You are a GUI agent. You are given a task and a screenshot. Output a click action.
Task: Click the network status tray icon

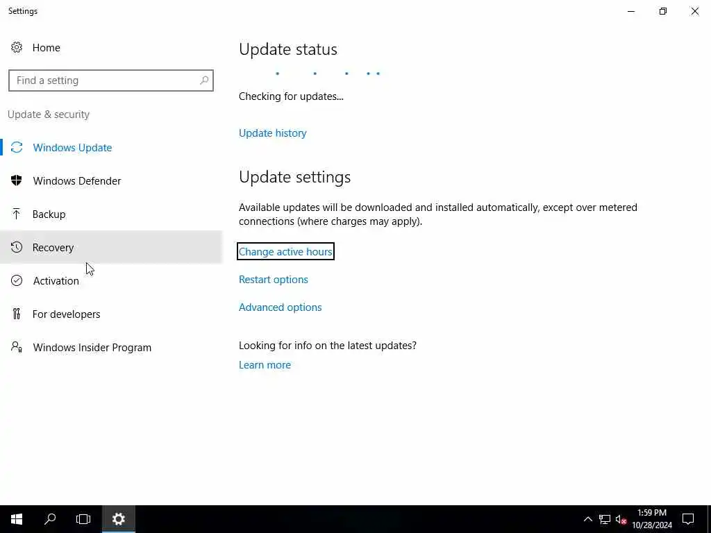point(605,519)
